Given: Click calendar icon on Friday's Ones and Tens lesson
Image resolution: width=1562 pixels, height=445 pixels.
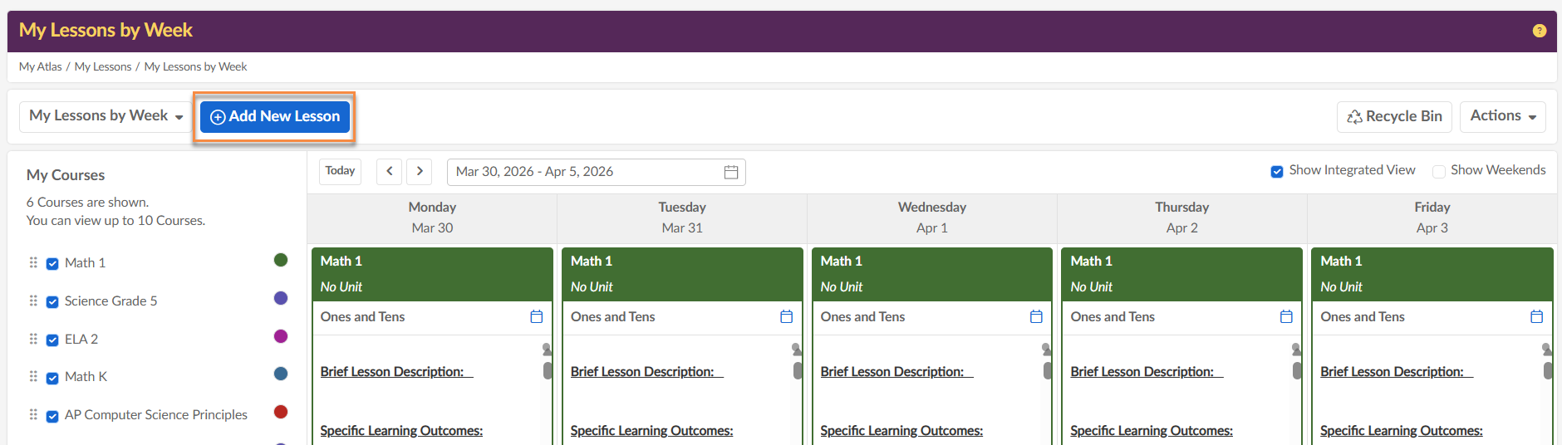Looking at the screenshot, I should [1536, 316].
